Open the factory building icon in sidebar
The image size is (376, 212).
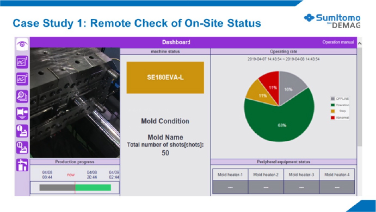coord(22,165)
